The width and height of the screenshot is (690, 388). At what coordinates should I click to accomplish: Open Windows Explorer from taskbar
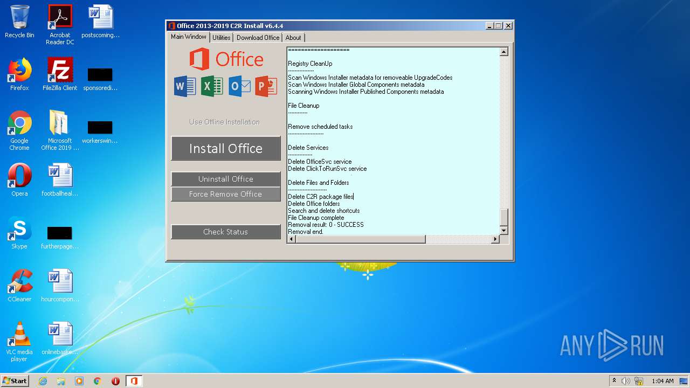click(x=61, y=381)
